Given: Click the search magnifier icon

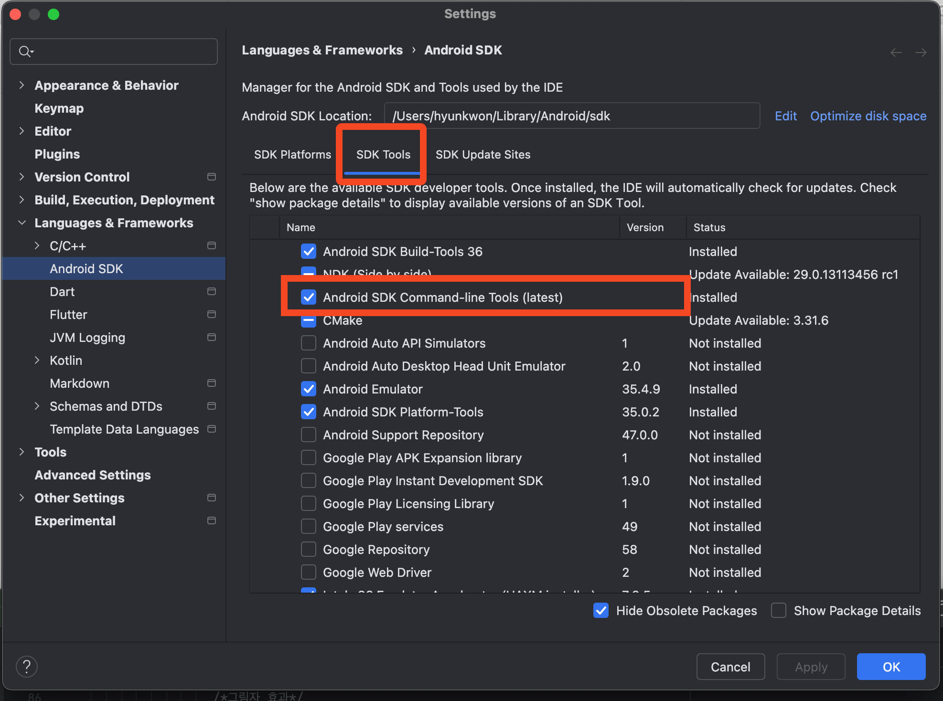Looking at the screenshot, I should tap(25, 51).
